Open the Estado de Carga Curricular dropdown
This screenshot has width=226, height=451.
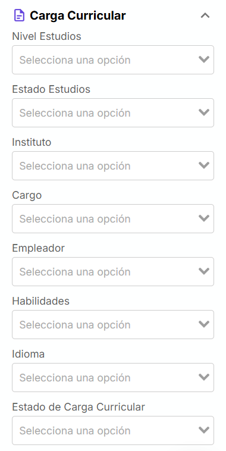tap(113, 430)
